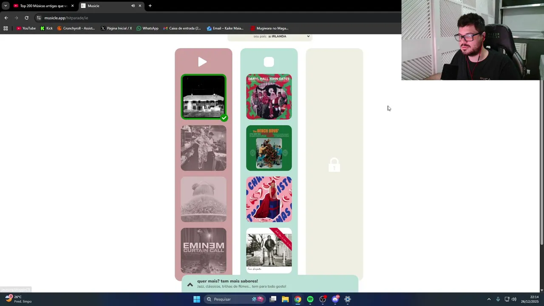544x306 pixels.
Task: Select the Beach Boys Christmas album cover
Action: pyautogui.click(x=269, y=148)
